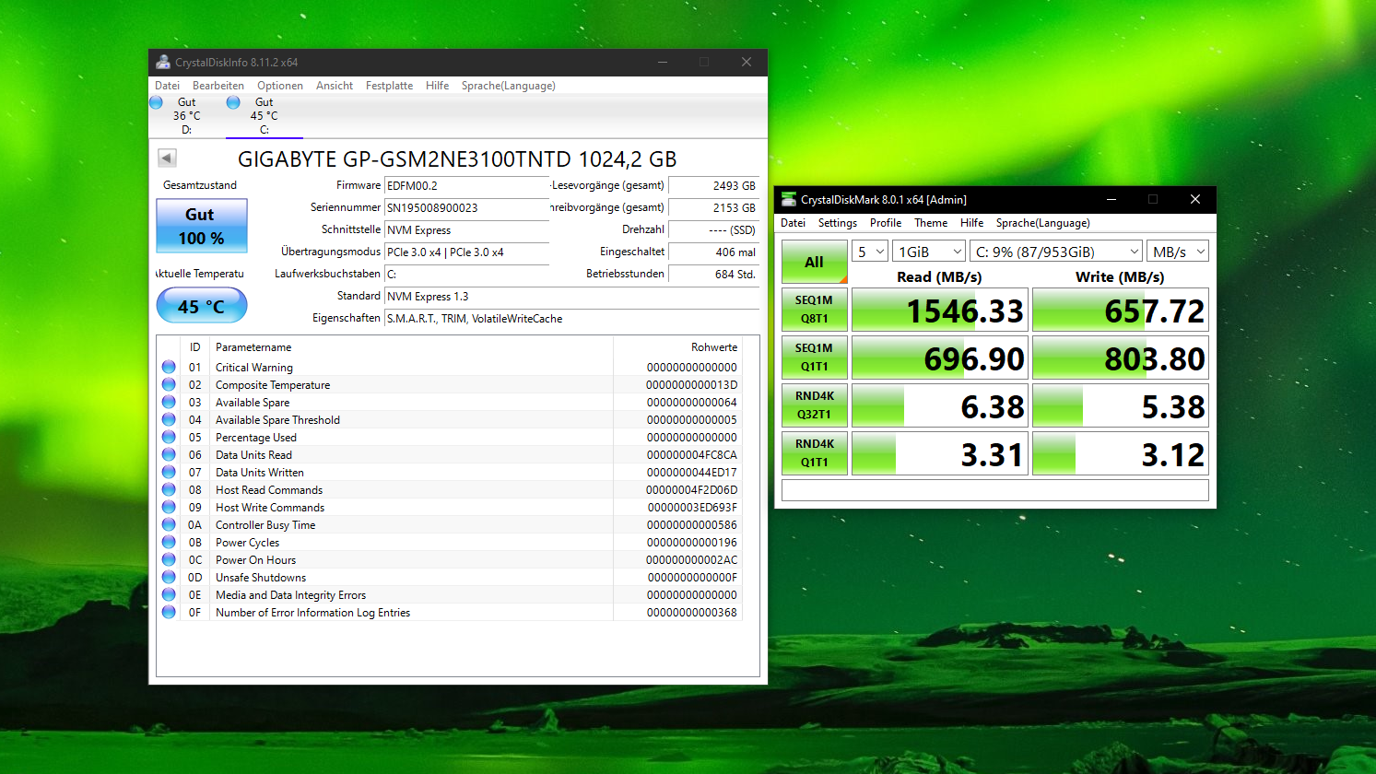1376x774 pixels.
Task: Click the previous disk arrow button
Action: pyautogui.click(x=167, y=158)
